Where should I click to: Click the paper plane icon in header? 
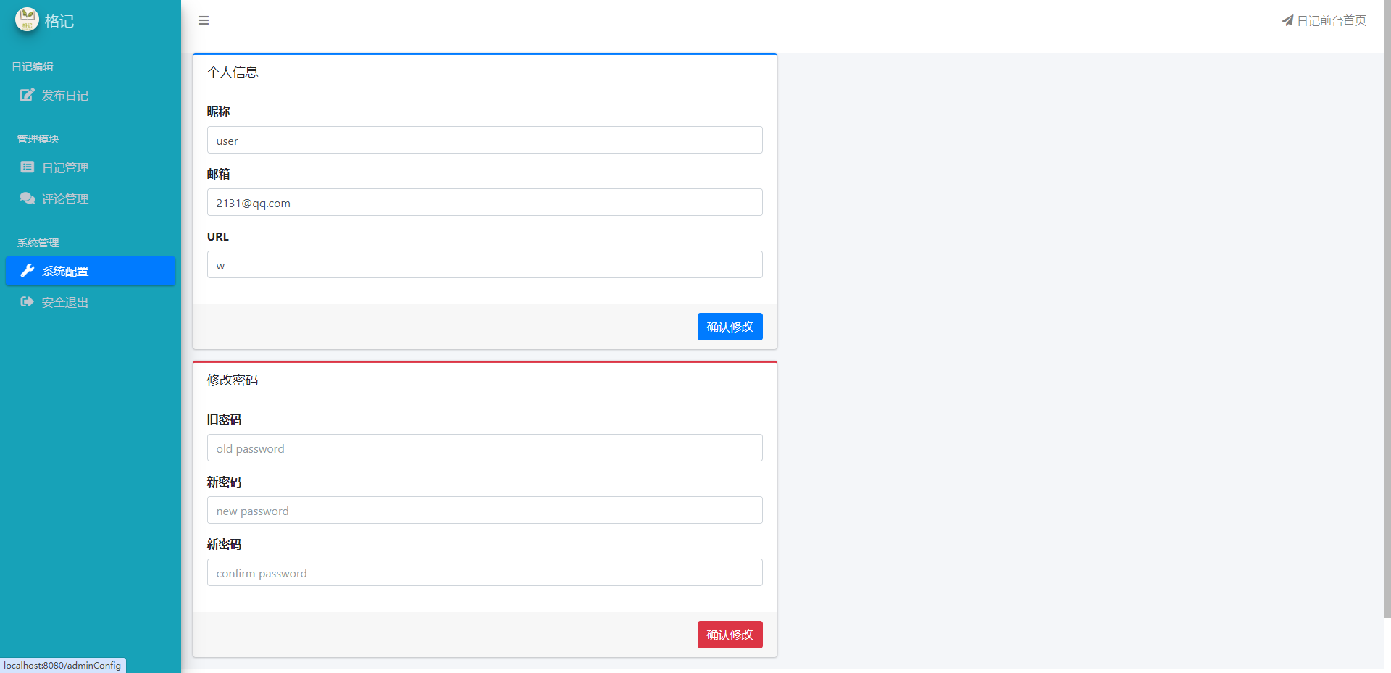coord(1287,20)
